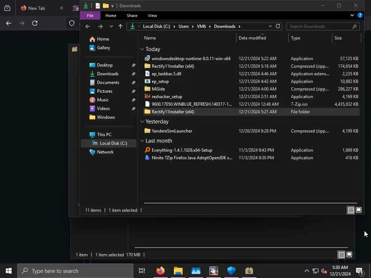Expand Local Disk (C:) breadcrumb arrow
This screenshot has width=371, height=278.
174,26
